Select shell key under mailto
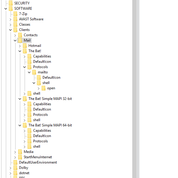This screenshot has height=178, width=178. pos(46,83)
